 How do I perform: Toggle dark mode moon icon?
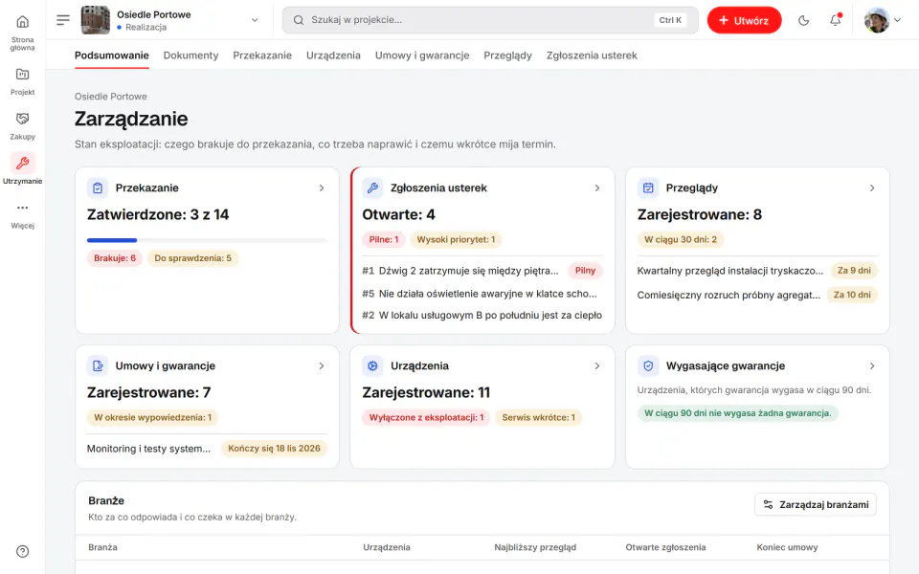803,20
